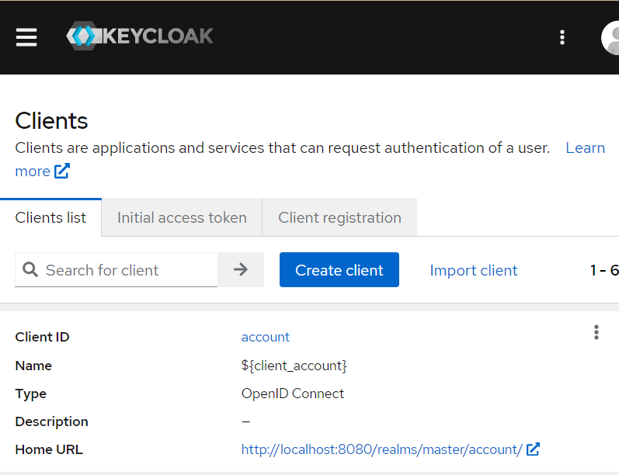Submit the search with the arrow button
This screenshot has width=619, height=475.
[x=241, y=270]
